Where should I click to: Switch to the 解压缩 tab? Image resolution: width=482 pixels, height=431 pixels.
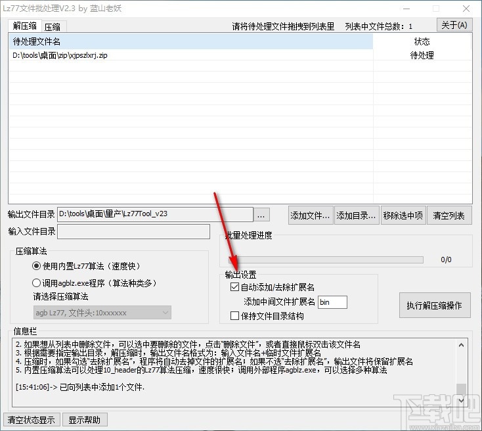(24, 26)
